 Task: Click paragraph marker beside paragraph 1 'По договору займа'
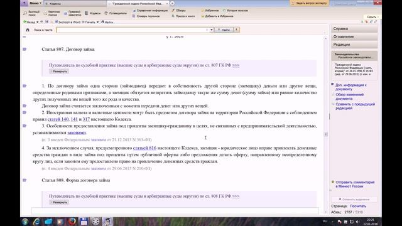(x=24, y=86)
